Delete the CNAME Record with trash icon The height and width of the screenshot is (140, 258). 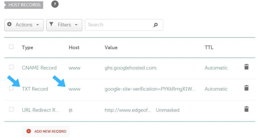coord(246,67)
